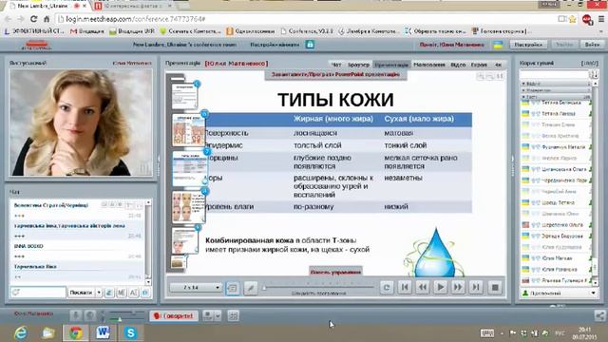The width and height of the screenshot is (608, 342).
Task: Click the Послати send button
Action: [x=81, y=293]
